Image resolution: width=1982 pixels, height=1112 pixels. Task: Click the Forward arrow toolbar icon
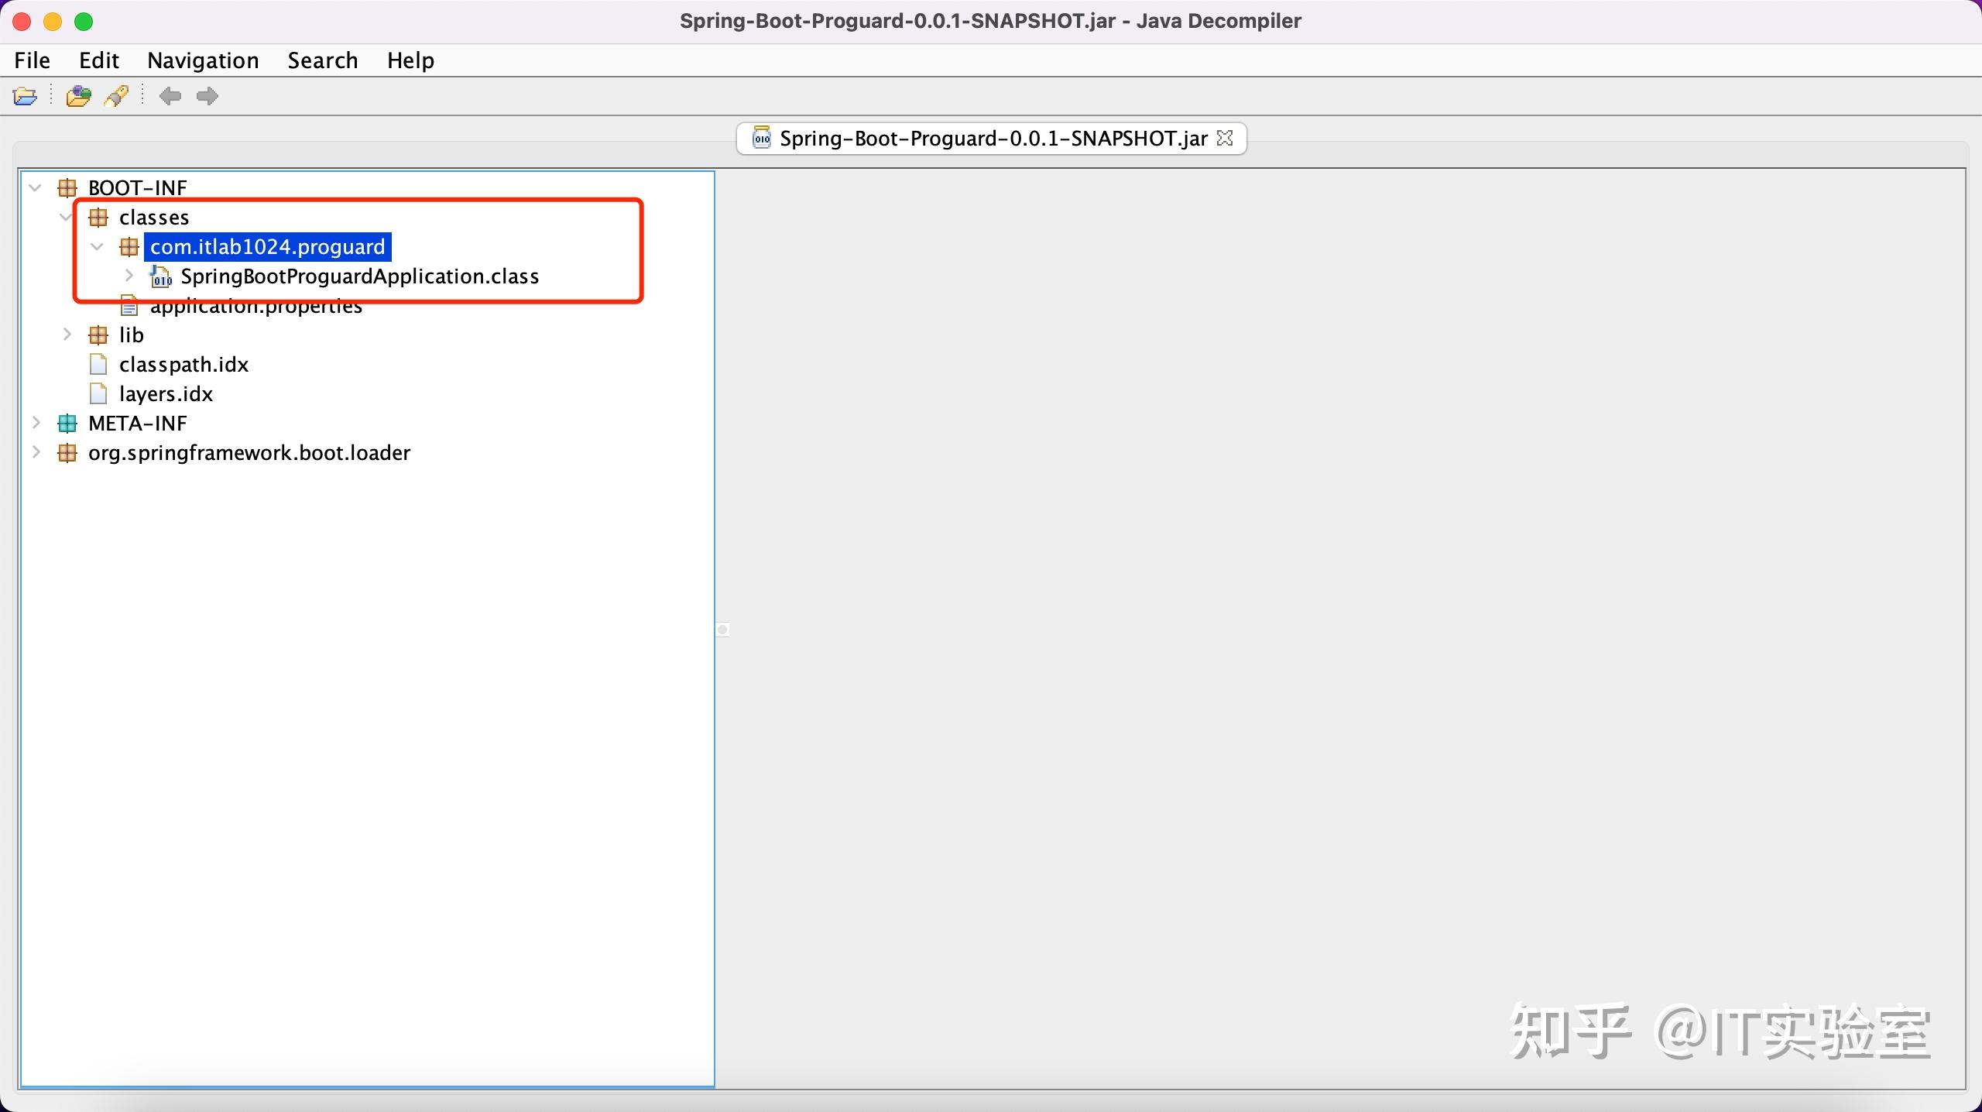[x=207, y=96]
